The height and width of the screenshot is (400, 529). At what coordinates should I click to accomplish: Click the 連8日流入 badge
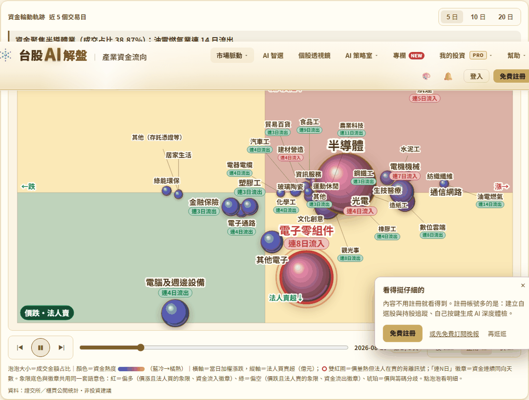[307, 244]
